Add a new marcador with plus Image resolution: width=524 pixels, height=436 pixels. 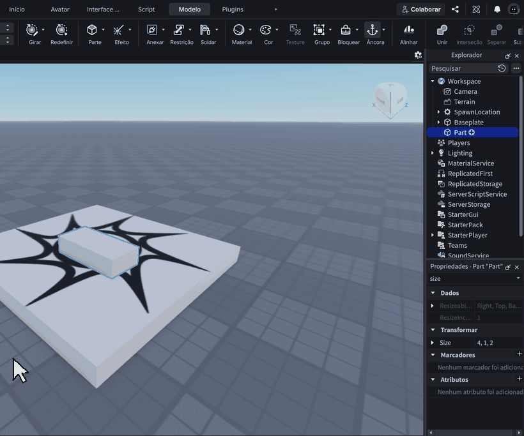click(520, 354)
